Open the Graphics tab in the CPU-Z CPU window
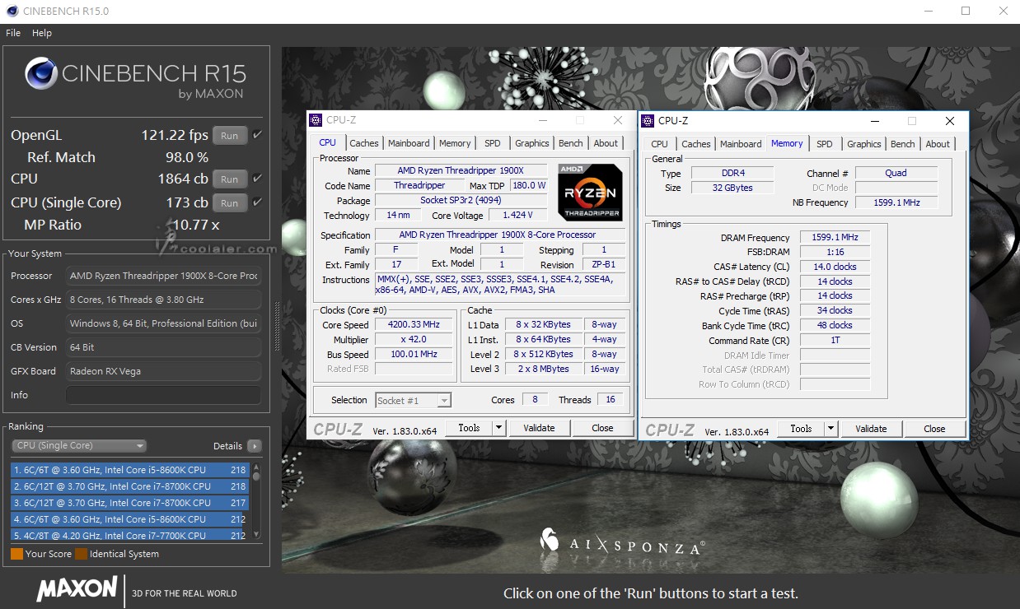Viewport: 1020px width, 609px height. coord(532,143)
